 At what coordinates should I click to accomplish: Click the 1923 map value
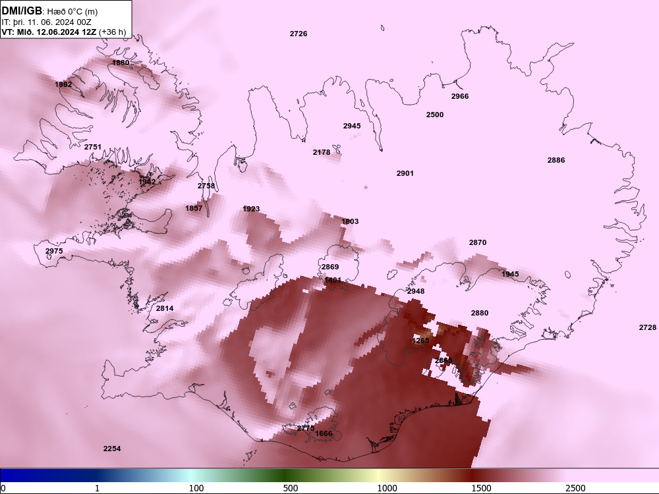tap(251, 209)
